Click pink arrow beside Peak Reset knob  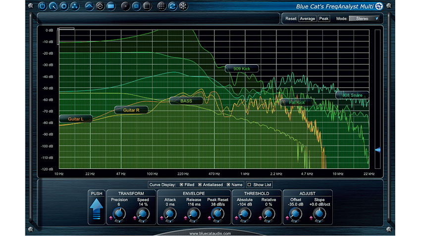pyautogui.click(x=210, y=218)
